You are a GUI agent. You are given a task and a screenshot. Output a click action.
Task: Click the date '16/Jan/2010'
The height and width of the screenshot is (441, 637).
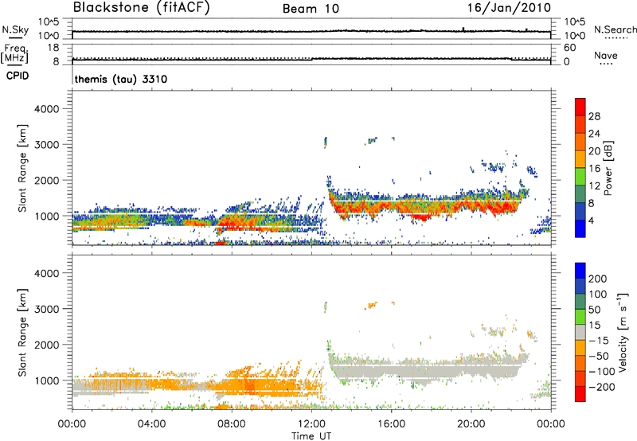[x=509, y=8]
